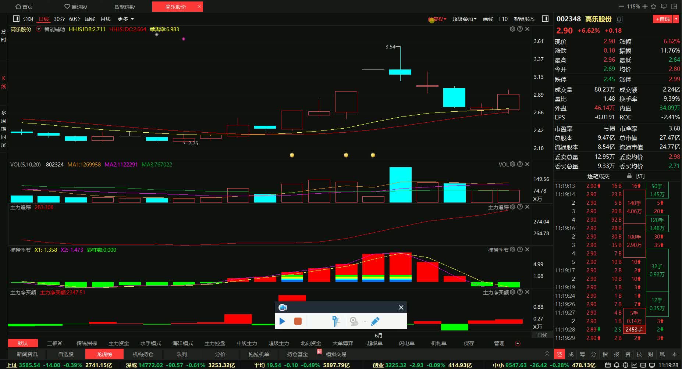682x369 pixels.
Task: Close the VOL indicator panel
Action: pos(527,164)
